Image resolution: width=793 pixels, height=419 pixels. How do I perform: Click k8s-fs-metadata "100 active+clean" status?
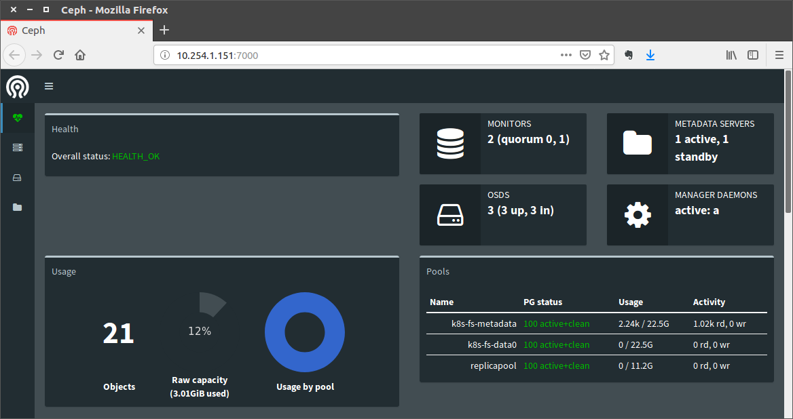556,323
